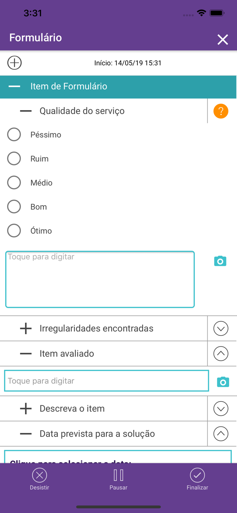Tap camera icon beside large comment box
This screenshot has height=513, width=237.
coord(220,261)
